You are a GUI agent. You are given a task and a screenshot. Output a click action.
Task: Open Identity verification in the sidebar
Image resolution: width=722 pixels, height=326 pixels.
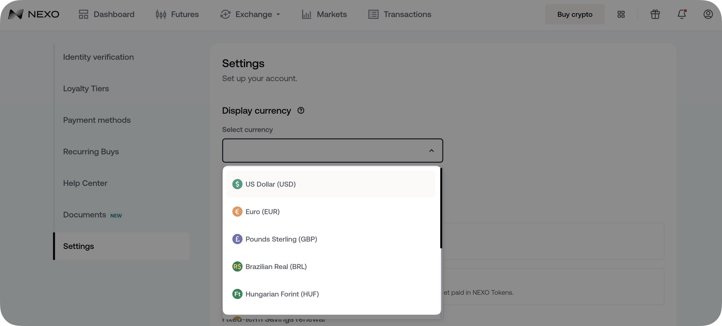click(x=98, y=57)
